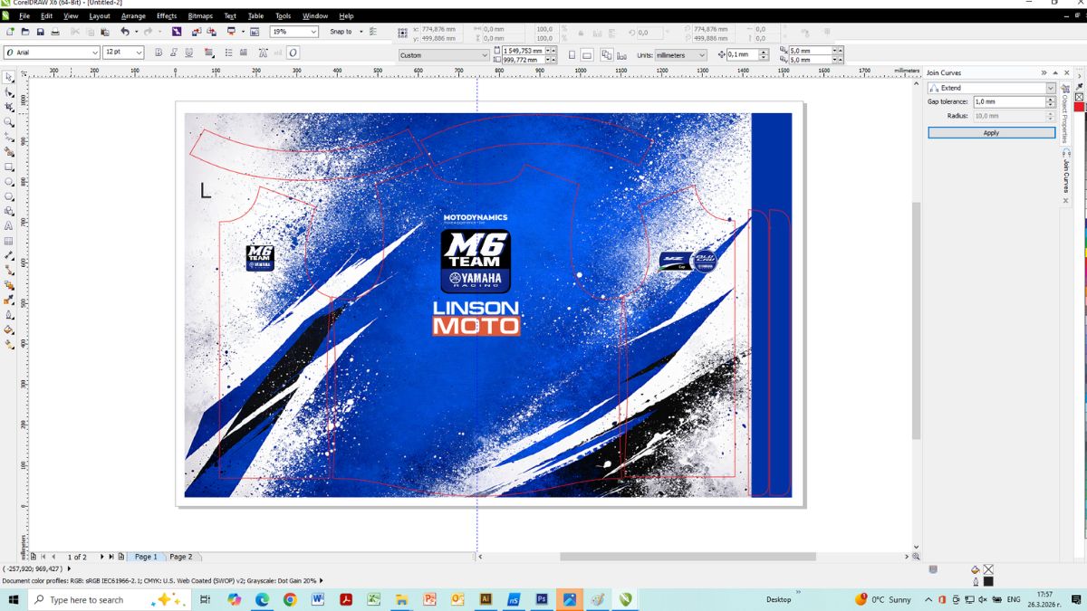1087x611 pixels.
Task: Select the Table tool
Action: click(x=9, y=241)
